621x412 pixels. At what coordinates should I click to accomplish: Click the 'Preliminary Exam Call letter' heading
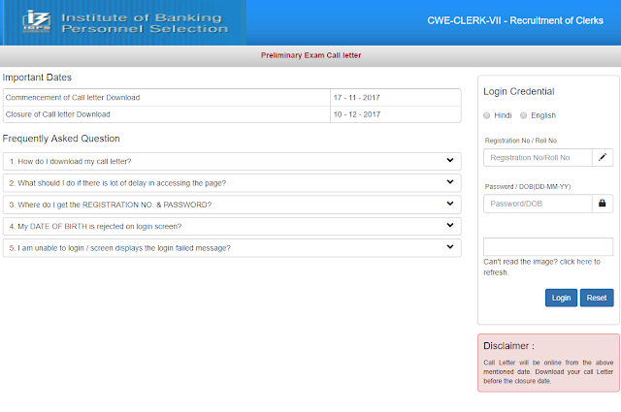310,55
